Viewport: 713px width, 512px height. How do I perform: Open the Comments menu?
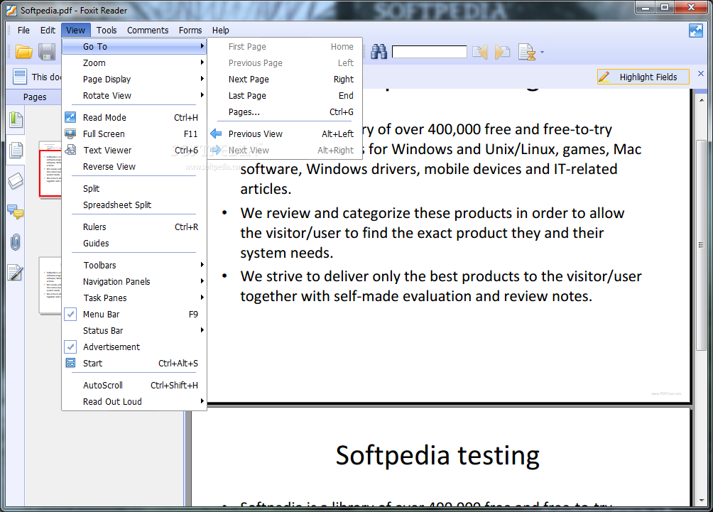(148, 31)
